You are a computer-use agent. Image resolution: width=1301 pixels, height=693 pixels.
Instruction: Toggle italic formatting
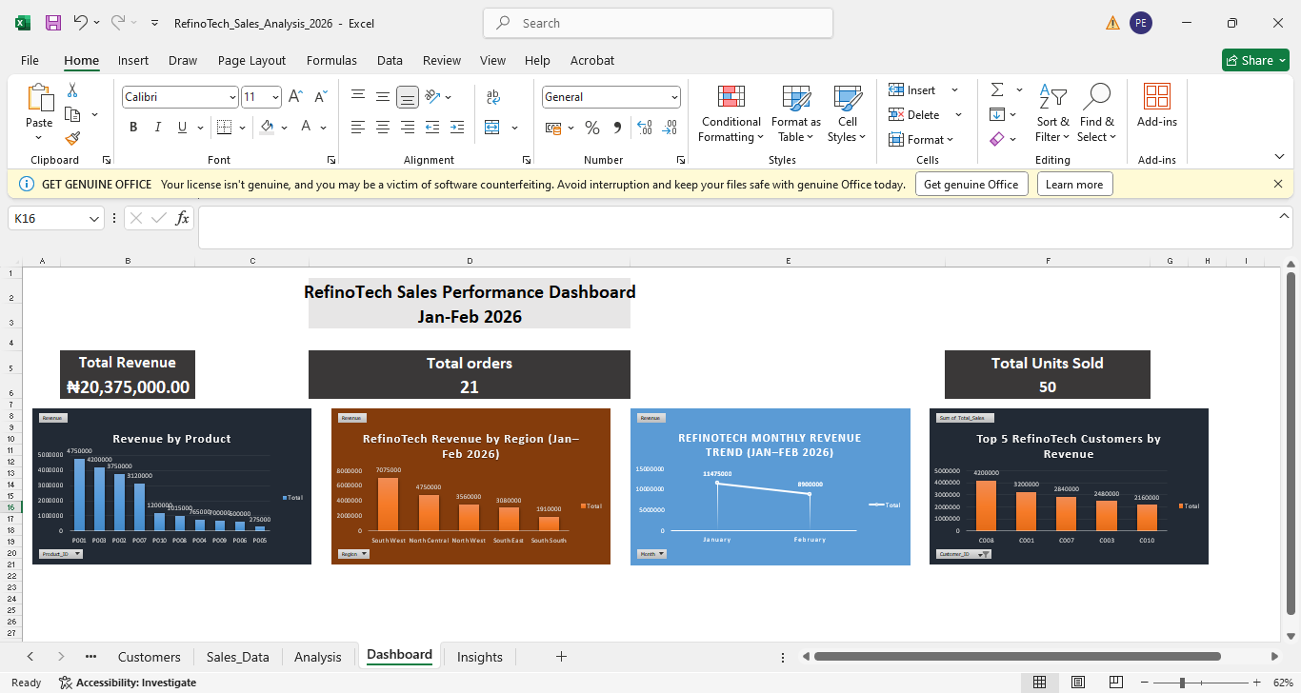157,128
